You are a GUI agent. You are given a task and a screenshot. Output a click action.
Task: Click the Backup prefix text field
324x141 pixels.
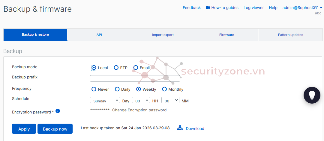click(x=135, y=78)
